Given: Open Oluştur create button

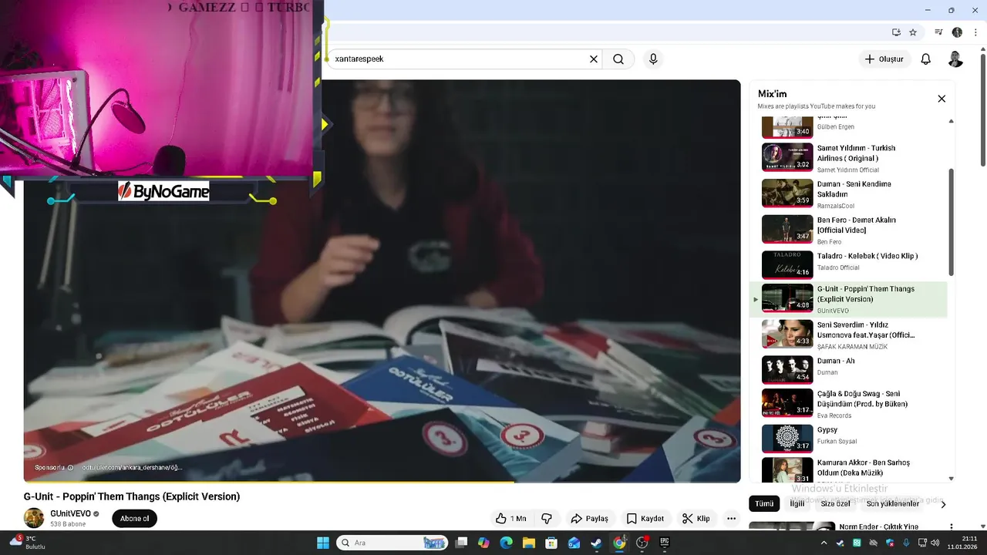Looking at the screenshot, I should [x=884, y=59].
